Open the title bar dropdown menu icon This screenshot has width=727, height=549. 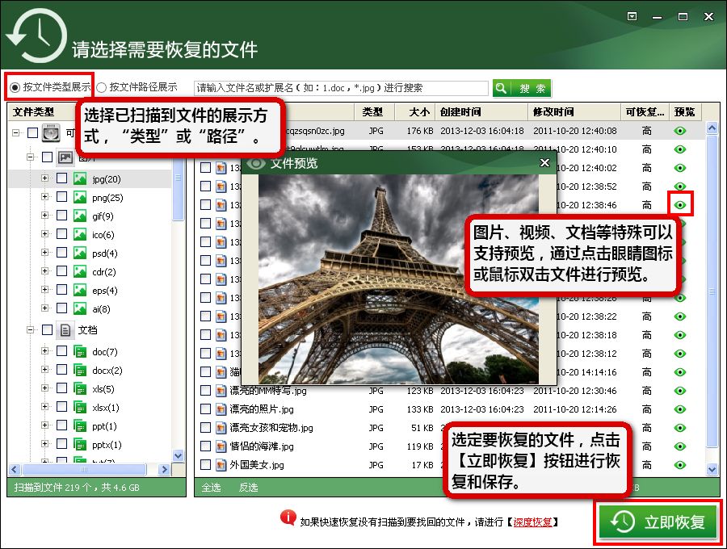(632, 17)
